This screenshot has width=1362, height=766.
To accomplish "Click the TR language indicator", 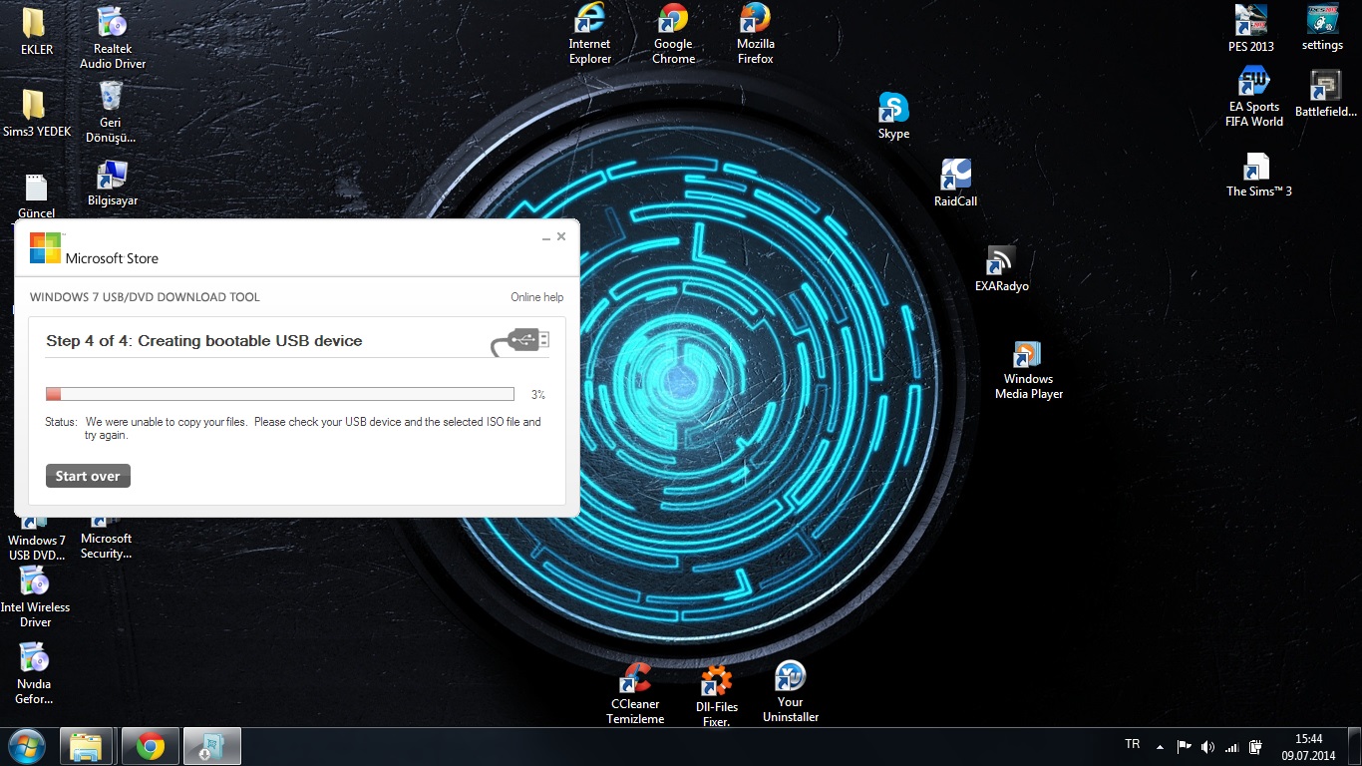I will tap(1132, 745).
